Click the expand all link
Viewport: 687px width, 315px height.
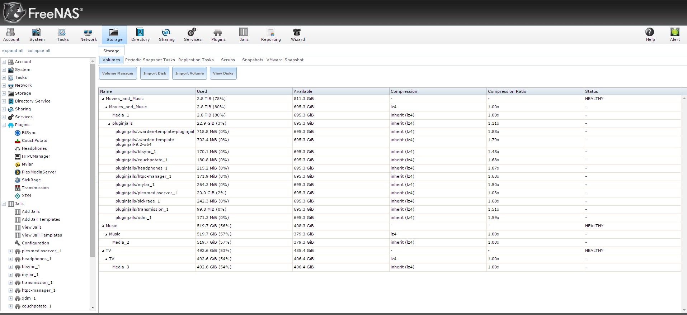click(x=13, y=51)
